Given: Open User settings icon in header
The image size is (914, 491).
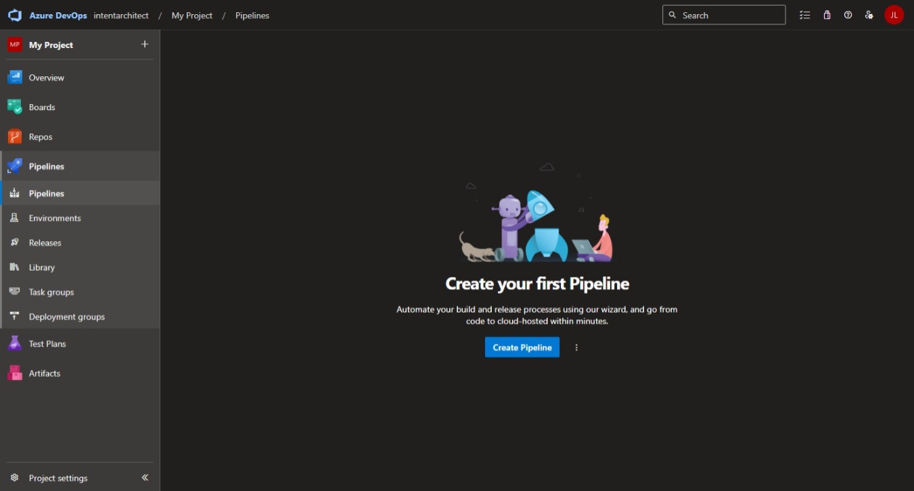Looking at the screenshot, I should click(869, 15).
